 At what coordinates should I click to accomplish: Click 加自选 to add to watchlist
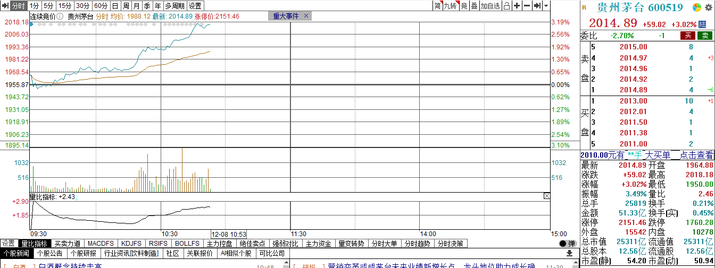[490, 6]
